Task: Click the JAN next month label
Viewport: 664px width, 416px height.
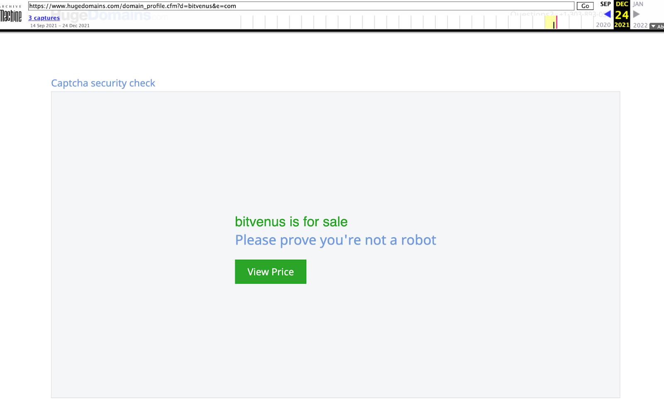Action: pos(638,4)
